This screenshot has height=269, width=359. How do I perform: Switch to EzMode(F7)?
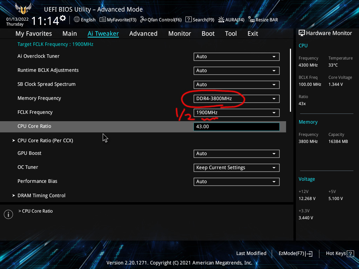click(295, 254)
